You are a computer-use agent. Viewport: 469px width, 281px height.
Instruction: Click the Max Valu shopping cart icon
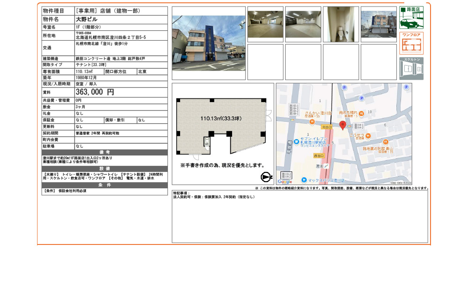[x=304, y=180]
